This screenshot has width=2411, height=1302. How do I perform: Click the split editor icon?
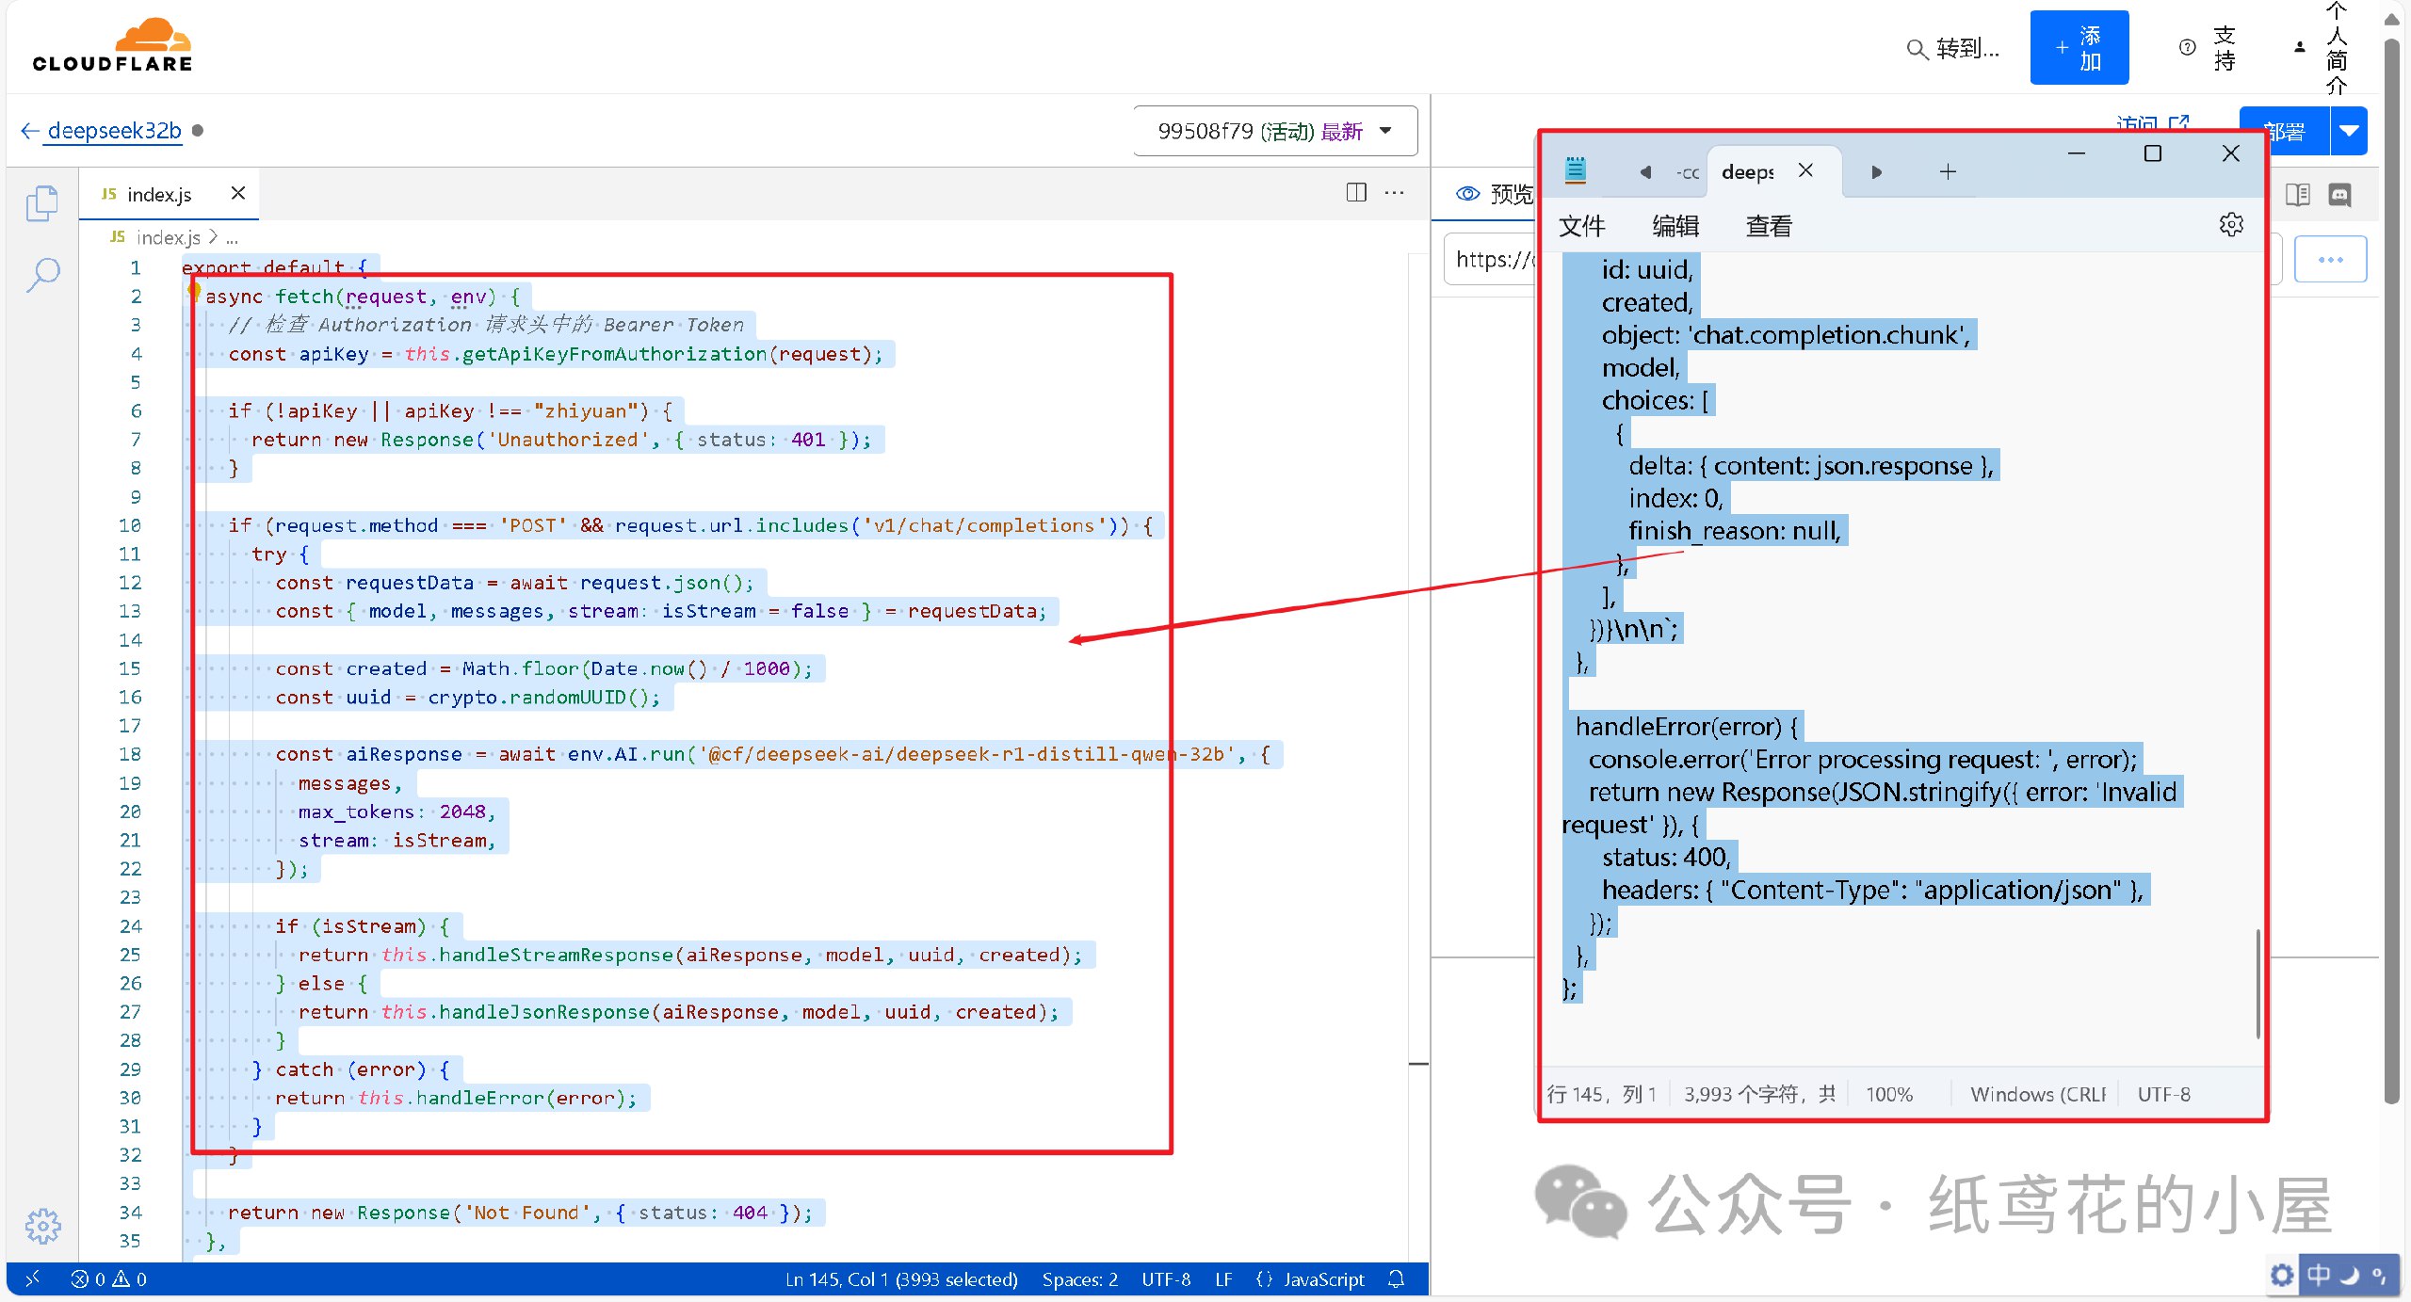(1356, 192)
